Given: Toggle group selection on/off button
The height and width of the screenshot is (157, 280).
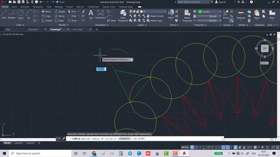Looking at the screenshot, I should point(231,20).
